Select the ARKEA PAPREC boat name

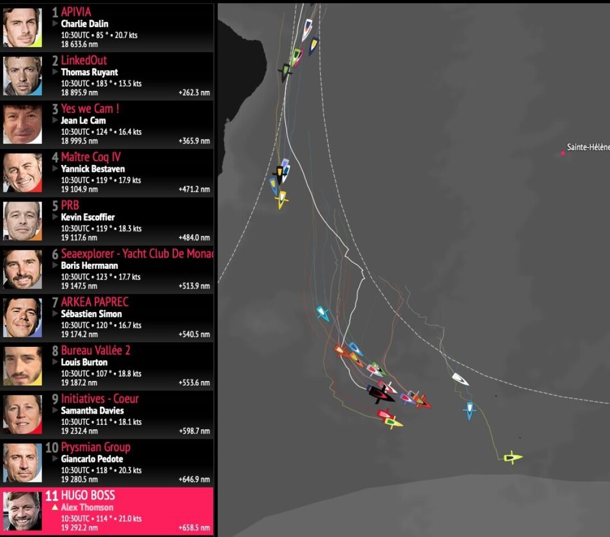pos(95,302)
